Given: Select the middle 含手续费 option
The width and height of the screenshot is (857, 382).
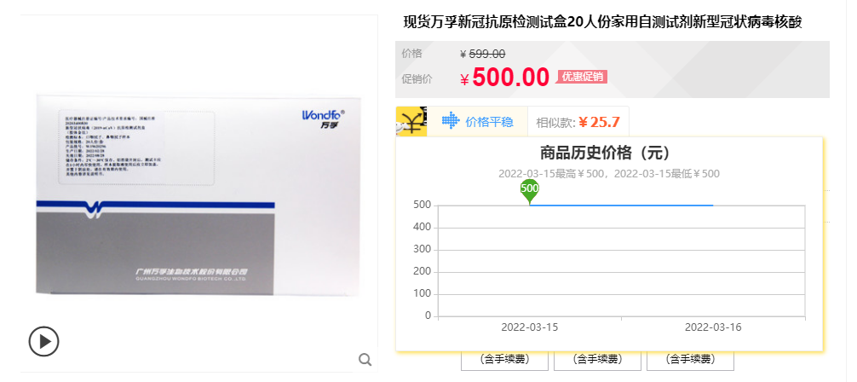Looking at the screenshot, I should pyautogui.click(x=597, y=360).
